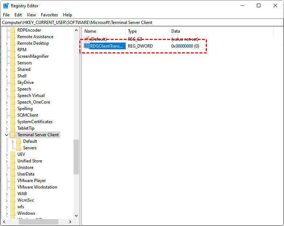284x226 pixels.
Task: Click the Unistore folder icon
Action: tap(13, 168)
